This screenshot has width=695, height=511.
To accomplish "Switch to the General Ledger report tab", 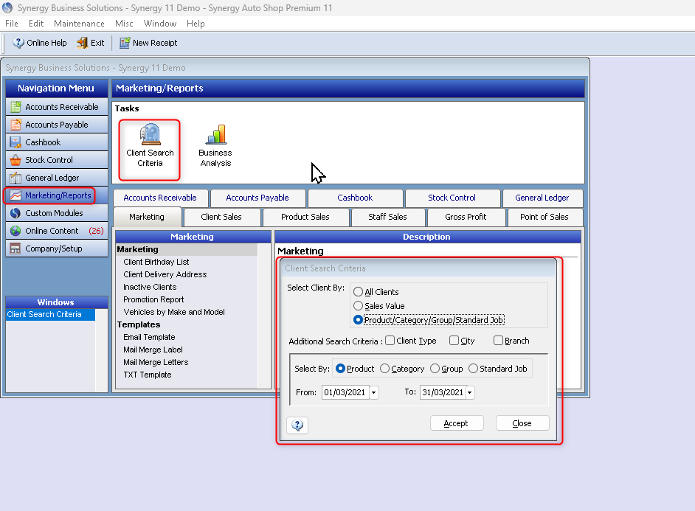I will click(x=542, y=198).
